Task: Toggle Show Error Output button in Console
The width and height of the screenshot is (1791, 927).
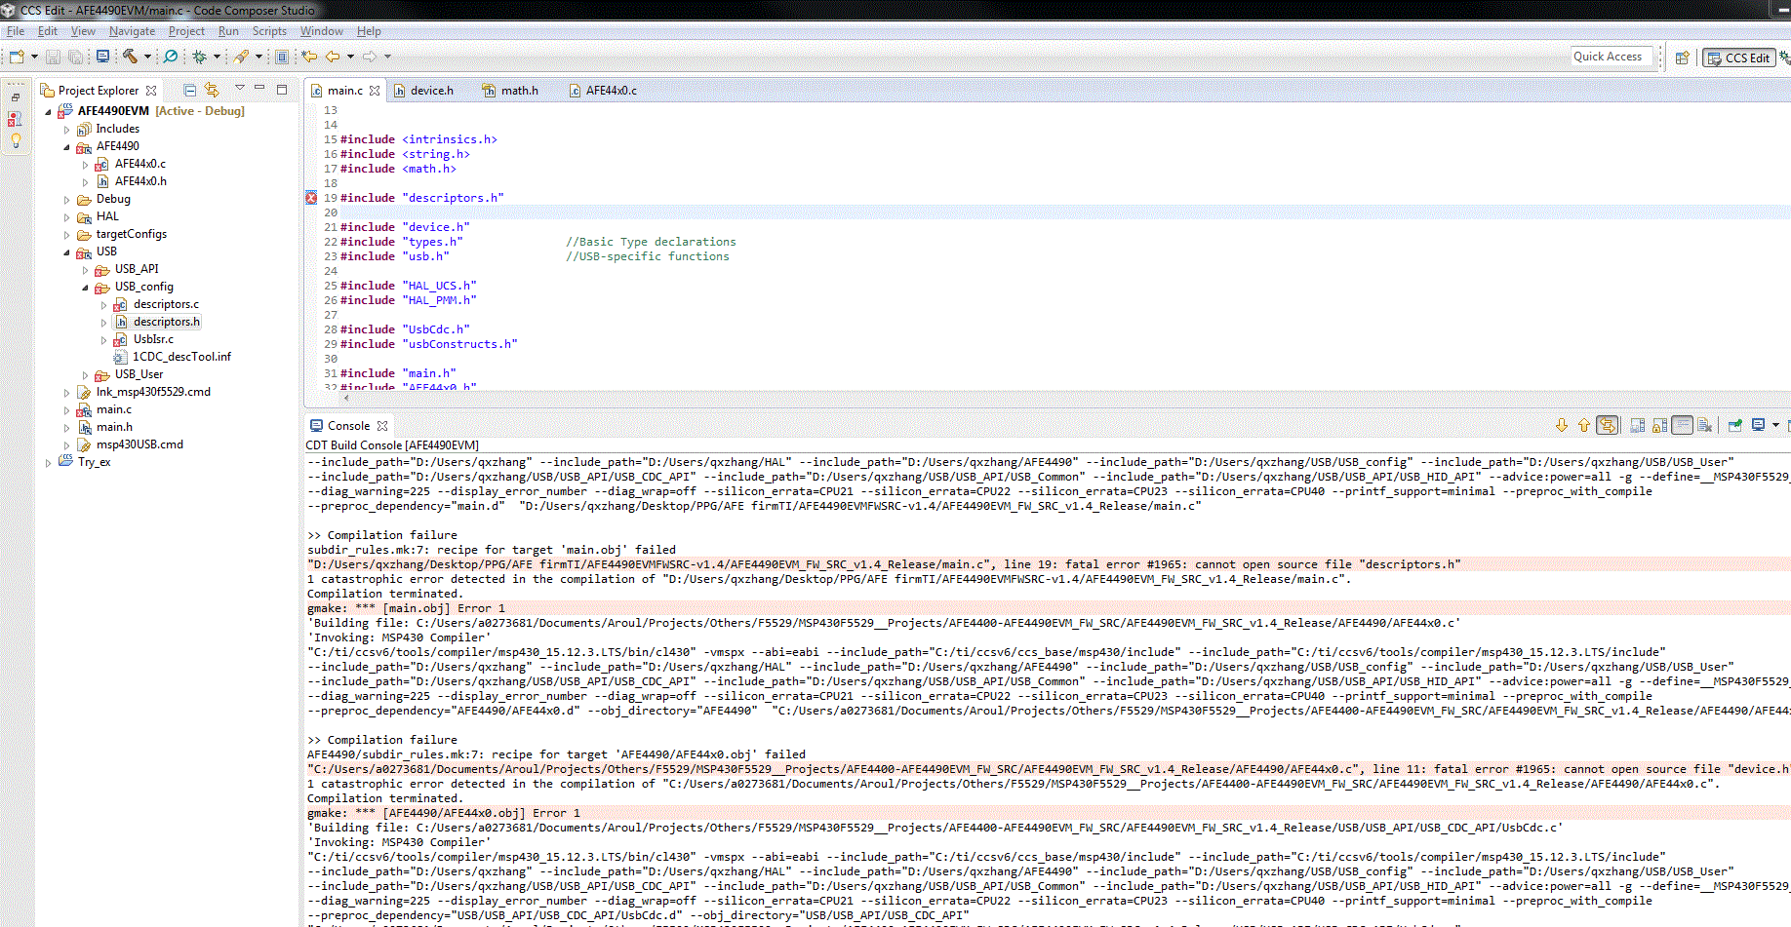Action: [x=1608, y=425]
